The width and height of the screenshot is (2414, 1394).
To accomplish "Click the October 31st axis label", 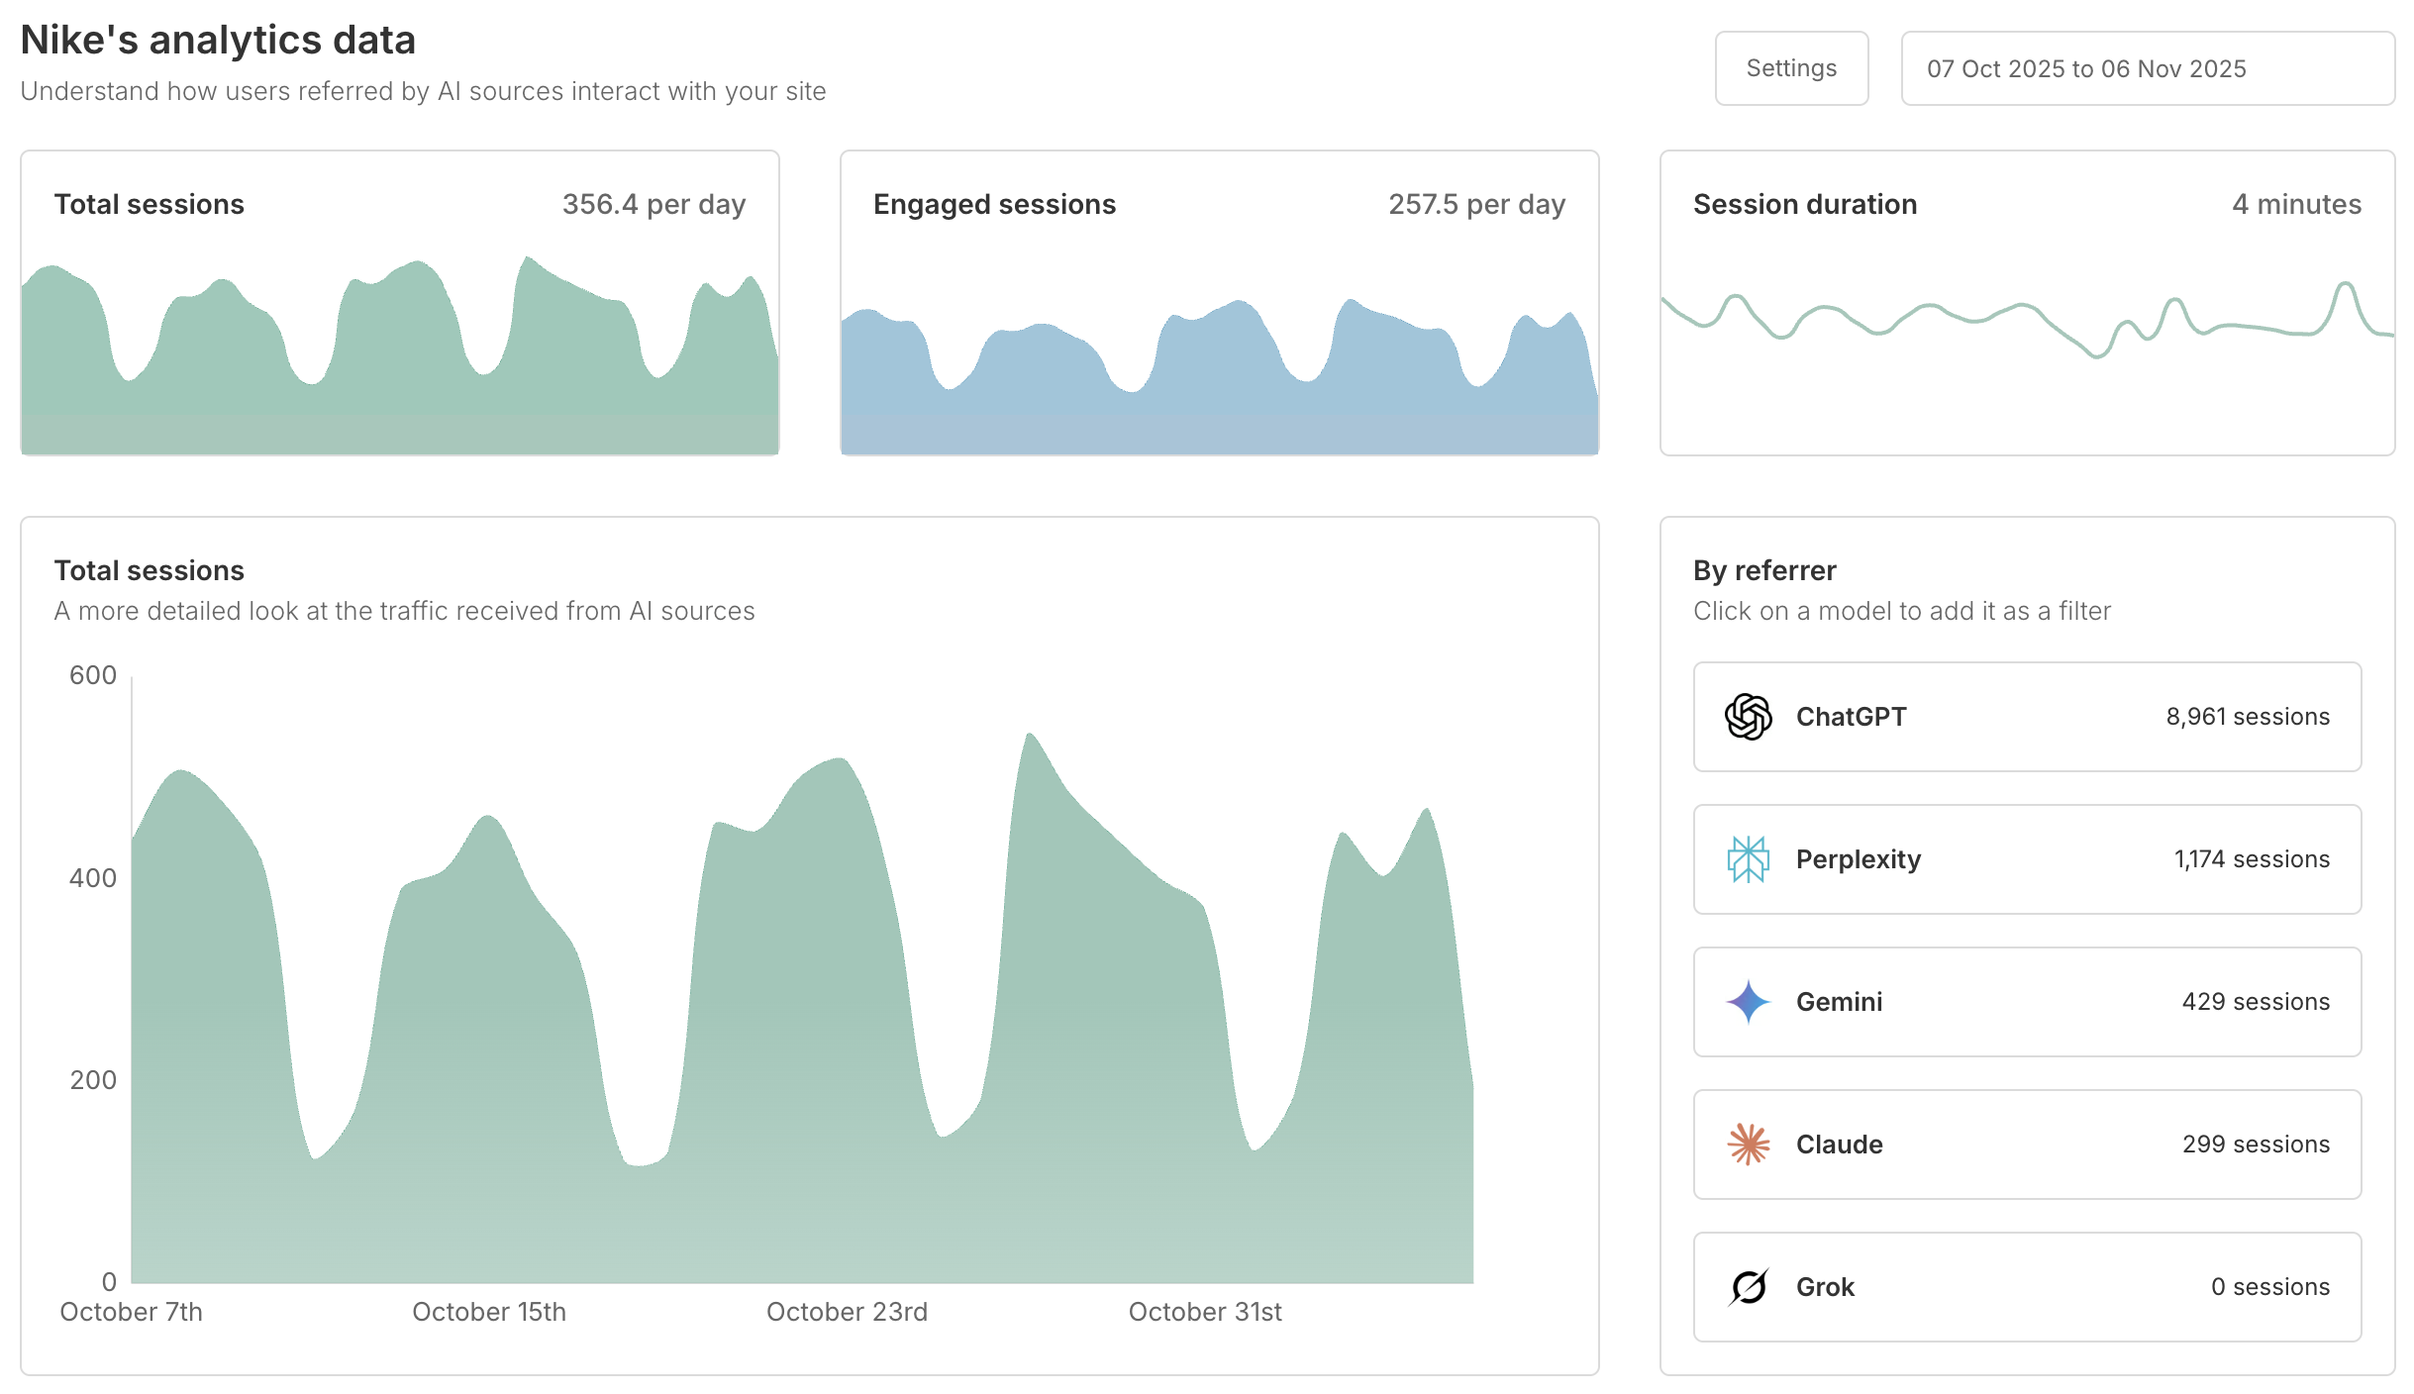I will coord(1205,1312).
